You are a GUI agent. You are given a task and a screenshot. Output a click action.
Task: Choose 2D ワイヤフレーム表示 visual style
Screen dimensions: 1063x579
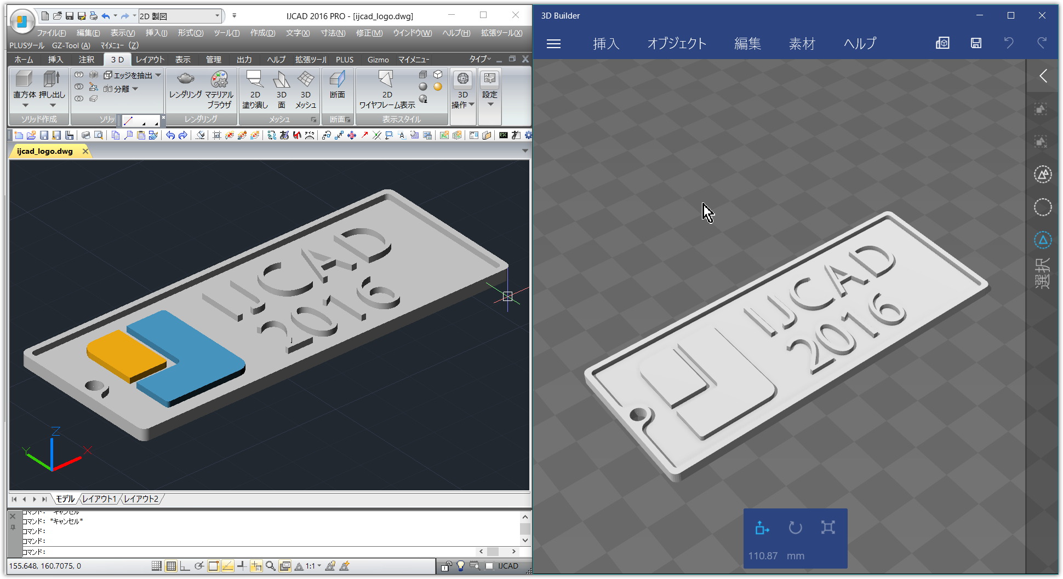[x=387, y=89]
